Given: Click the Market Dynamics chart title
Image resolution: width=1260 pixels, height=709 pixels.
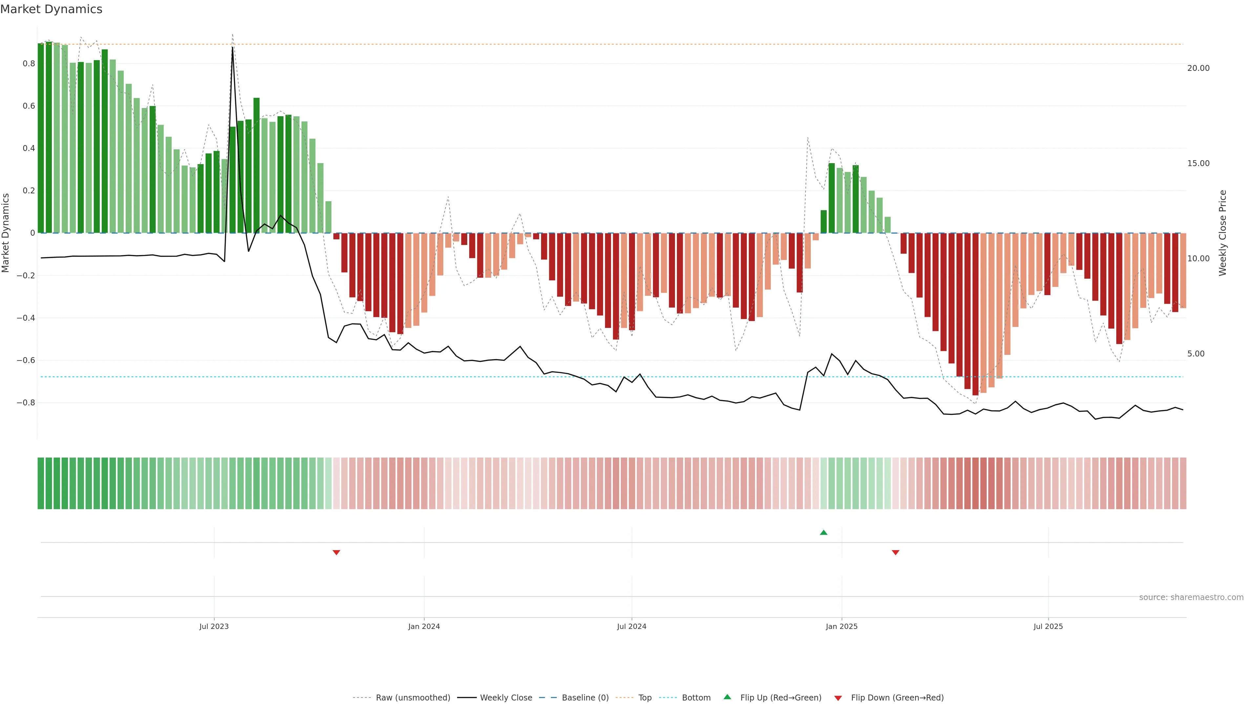Looking at the screenshot, I should (52, 9).
